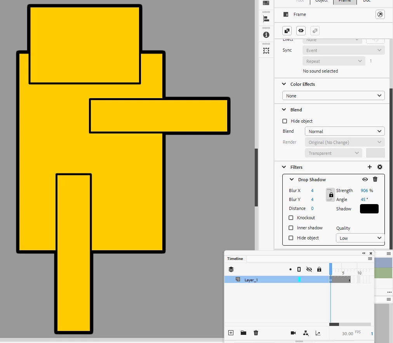
Task: Delete the selected layer in Timeline
Action: (x=256, y=333)
